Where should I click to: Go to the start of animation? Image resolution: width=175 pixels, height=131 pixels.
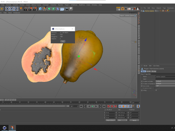click(x=81, y=106)
